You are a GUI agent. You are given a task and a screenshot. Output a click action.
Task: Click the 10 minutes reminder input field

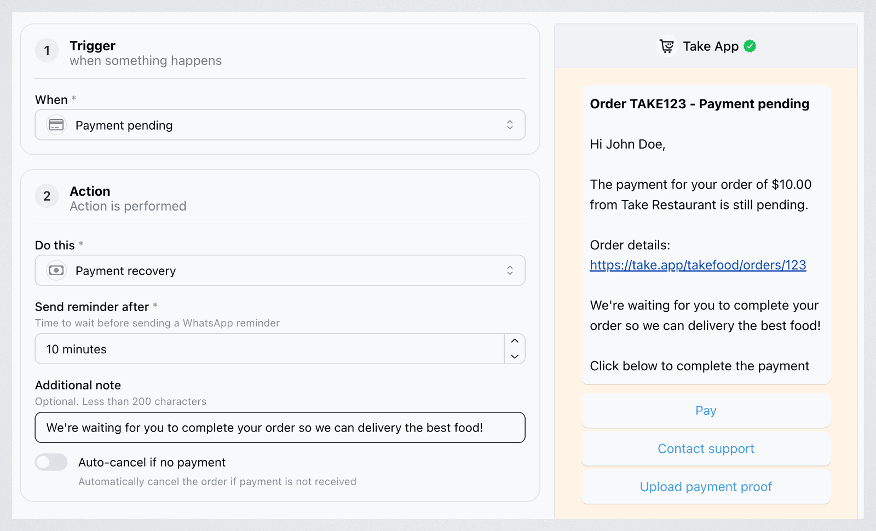269,349
